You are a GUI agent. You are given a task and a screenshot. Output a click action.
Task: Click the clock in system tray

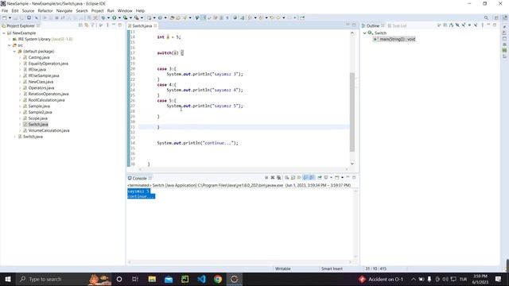(x=480, y=279)
